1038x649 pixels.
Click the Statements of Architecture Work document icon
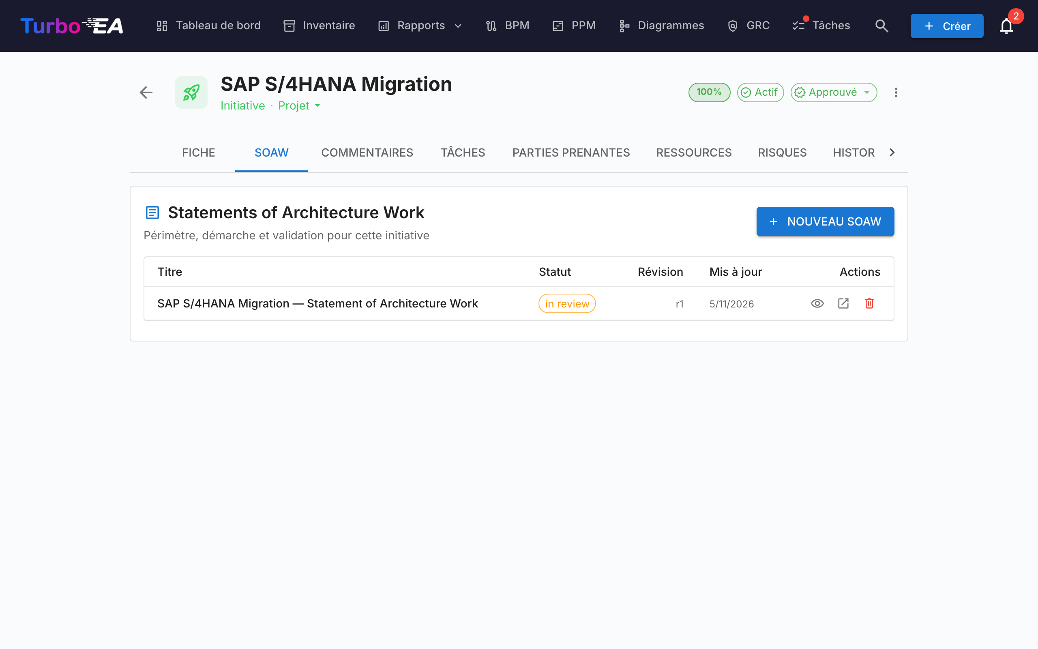(152, 213)
